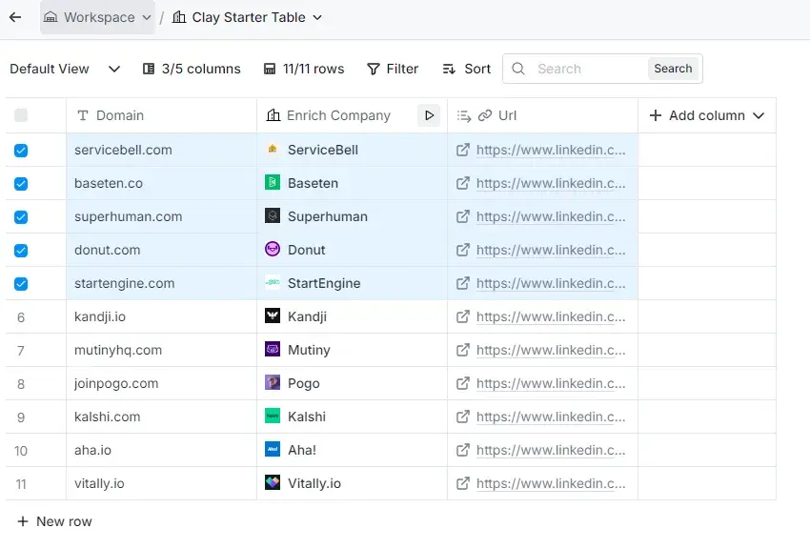
Task: Run the Enrich Company column play button
Action: (429, 114)
